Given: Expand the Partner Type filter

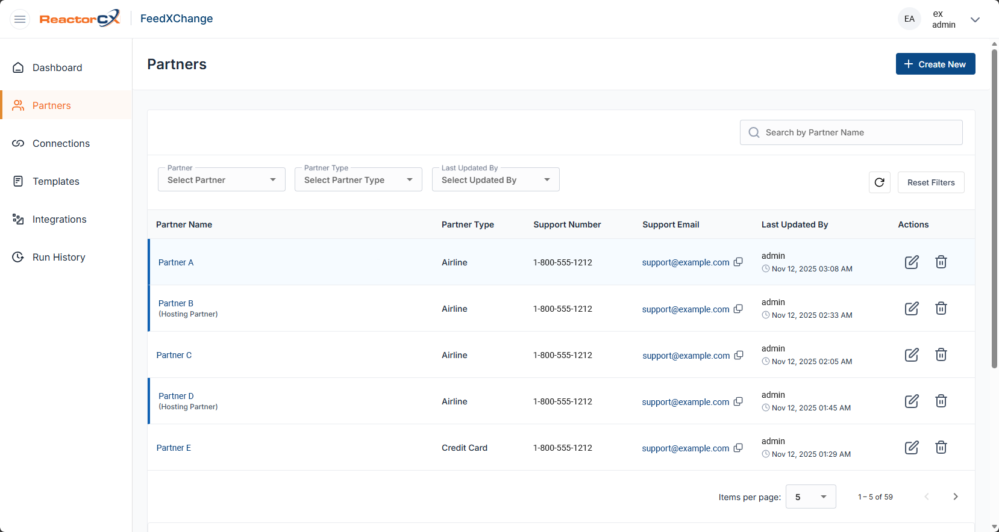Looking at the screenshot, I should (358, 180).
